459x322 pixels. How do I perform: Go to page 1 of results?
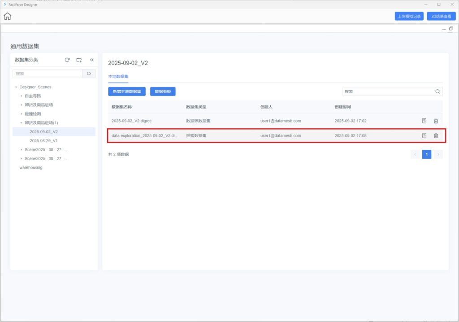pyautogui.click(x=427, y=154)
